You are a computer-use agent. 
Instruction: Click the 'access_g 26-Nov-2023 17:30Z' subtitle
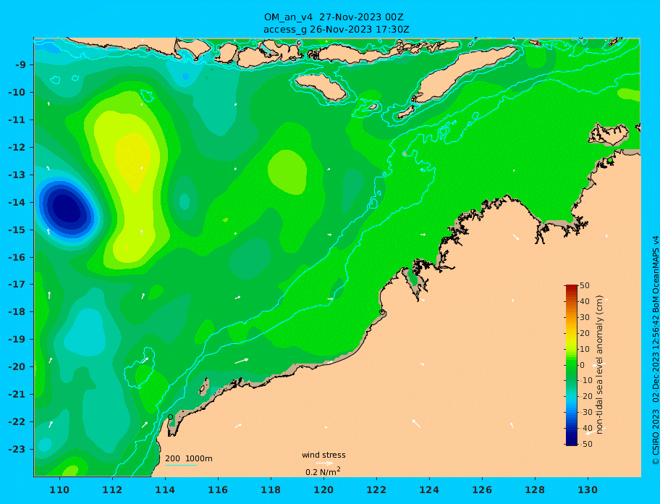[337, 30]
